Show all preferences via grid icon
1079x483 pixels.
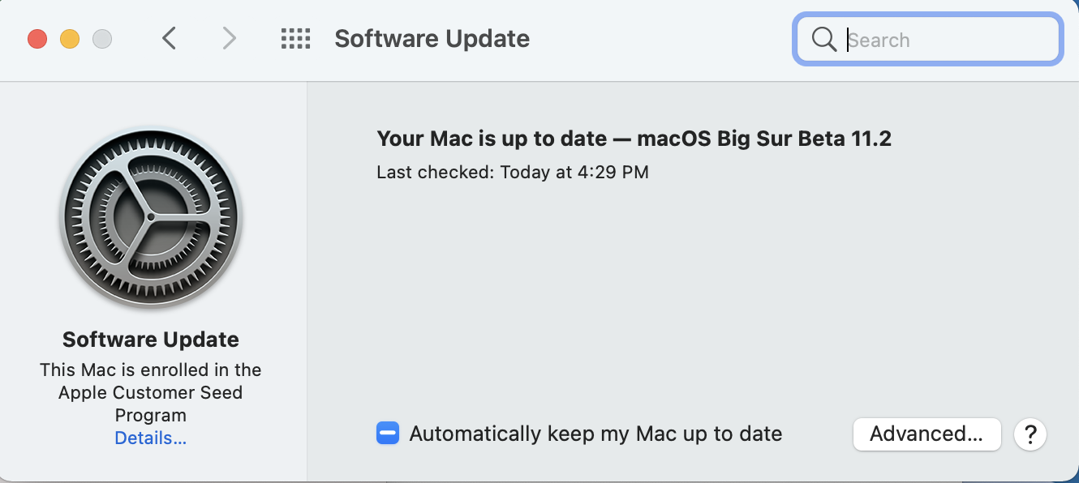click(296, 38)
